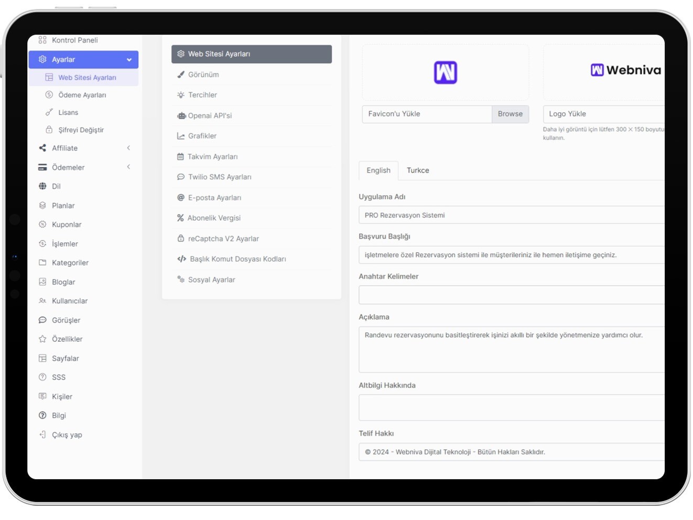Expand the Affiliate submenu chevron
The width and height of the screenshot is (693, 520).
(128, 148)
